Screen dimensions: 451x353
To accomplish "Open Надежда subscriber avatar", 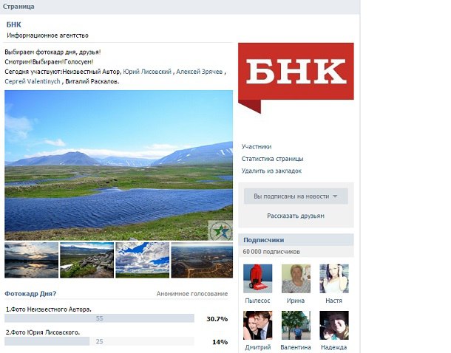I will click(x=334, y=325).
